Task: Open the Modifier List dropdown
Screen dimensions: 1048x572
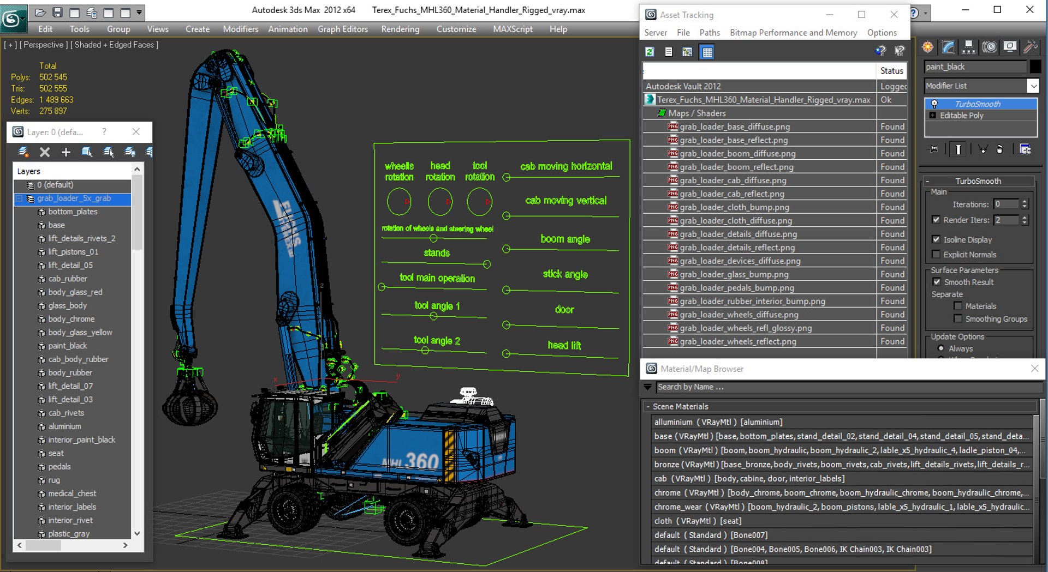Action: (1033, 86)
